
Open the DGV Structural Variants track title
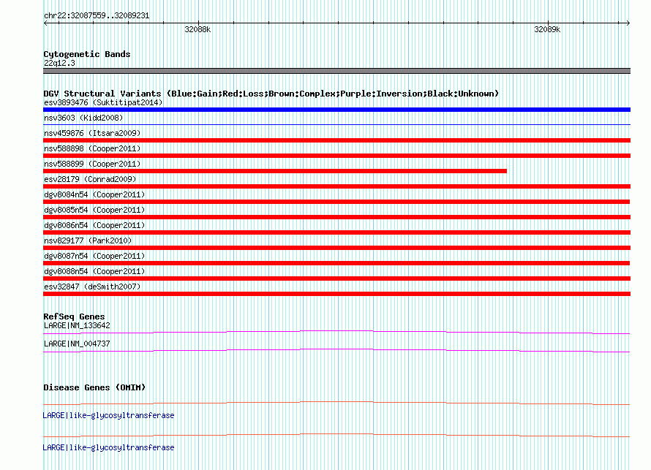point(271,94)
